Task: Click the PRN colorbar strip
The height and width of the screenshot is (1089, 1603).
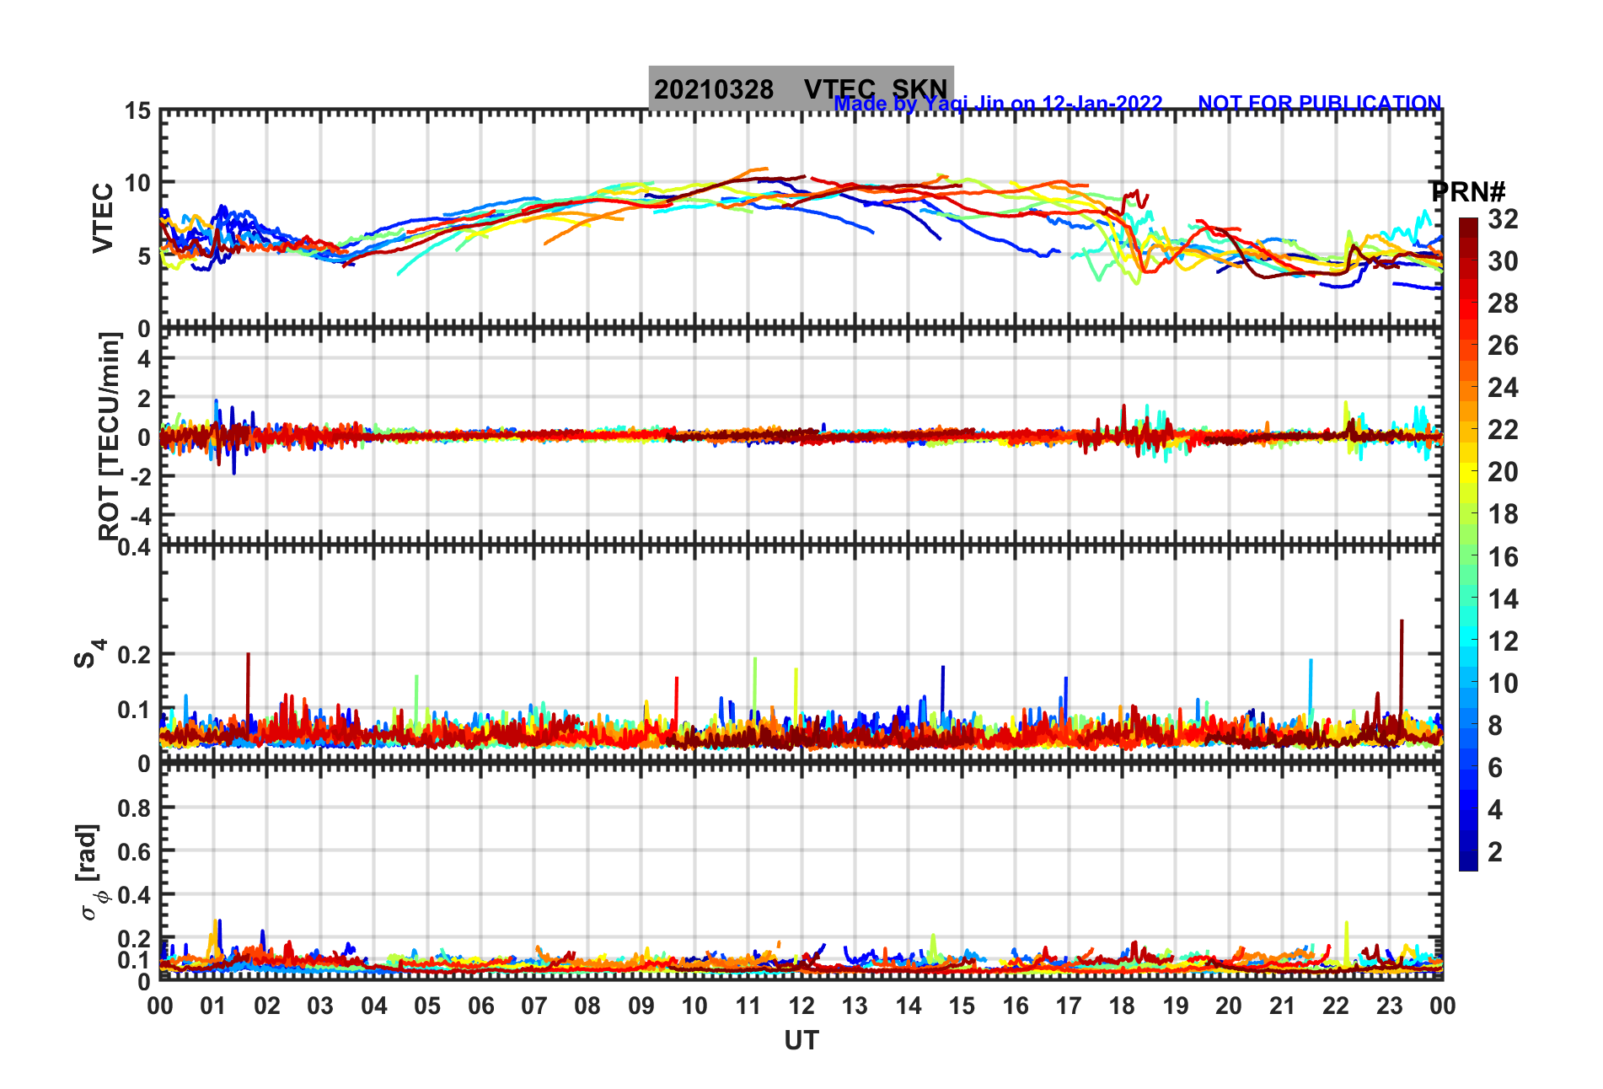Action: pyautogui.click(x=1468, y=544)
